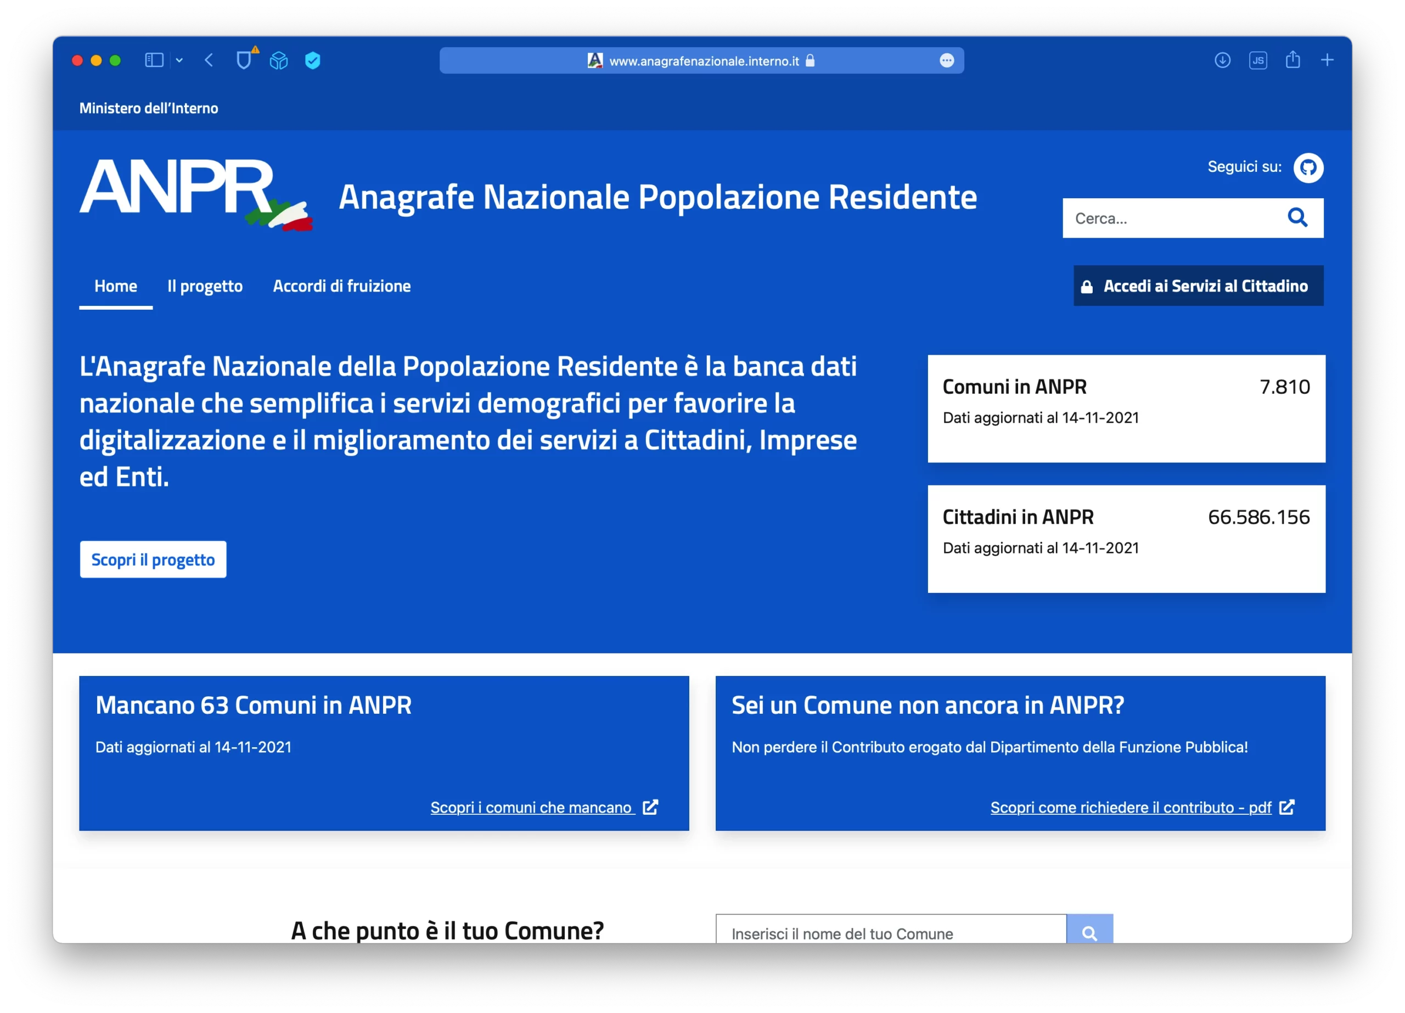The height and width of the screenshot is (1013, 1405).
Task: Click the cube extension icon
Action: pos(279,60)
